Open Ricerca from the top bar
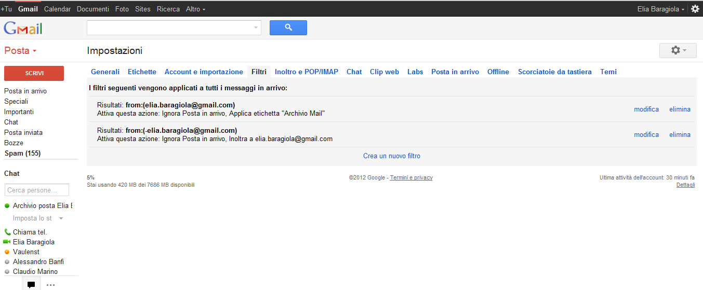Viewport: 703px width, 290px height. click(168, 9)
